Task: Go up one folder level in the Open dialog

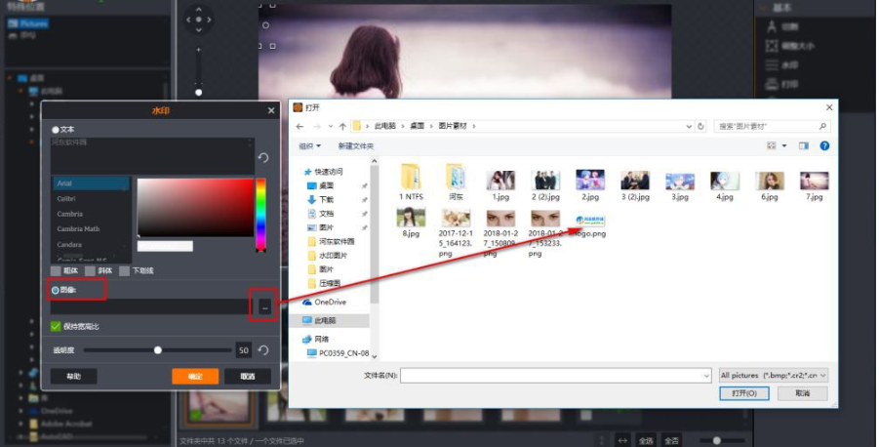Action: click(x=342, y=126)
